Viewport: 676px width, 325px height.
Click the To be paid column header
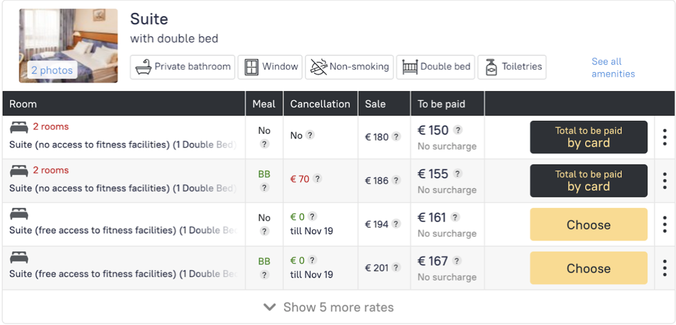[441, 104]
